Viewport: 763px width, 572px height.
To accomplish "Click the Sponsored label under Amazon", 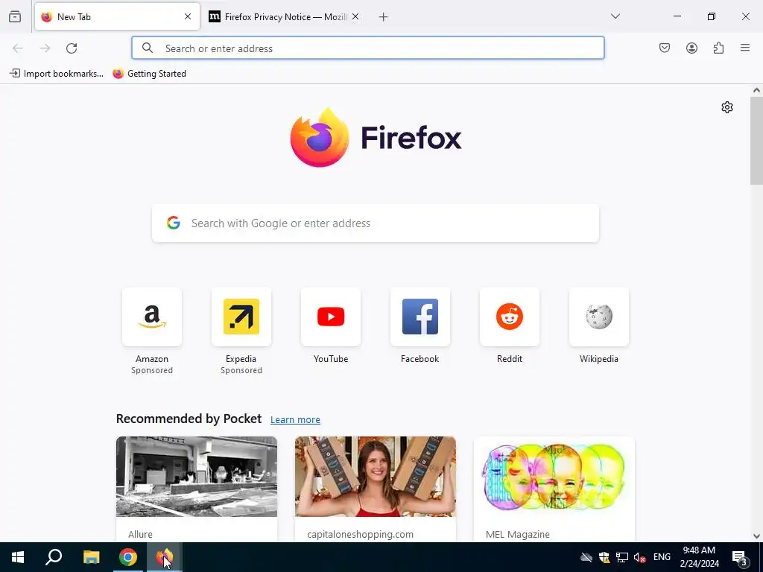I will click(152, 371).
